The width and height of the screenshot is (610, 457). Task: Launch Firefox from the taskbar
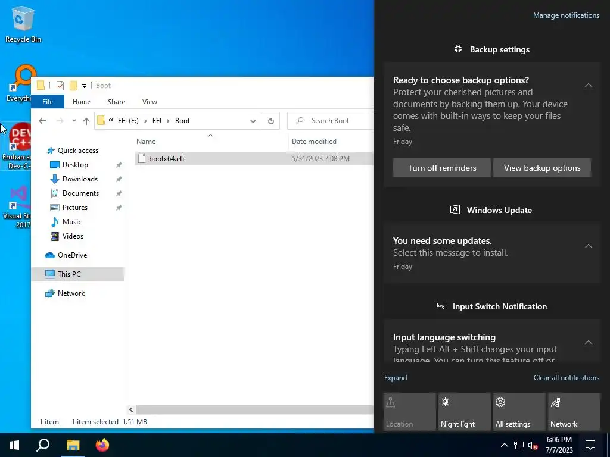102,445
